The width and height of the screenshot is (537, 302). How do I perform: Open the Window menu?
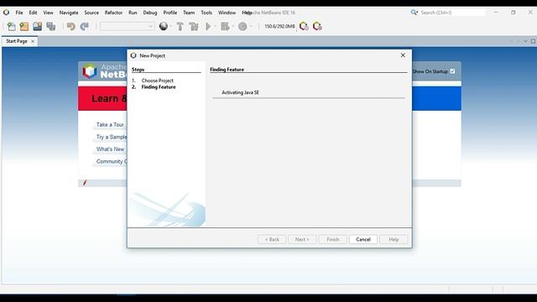(x=227, y=13)
